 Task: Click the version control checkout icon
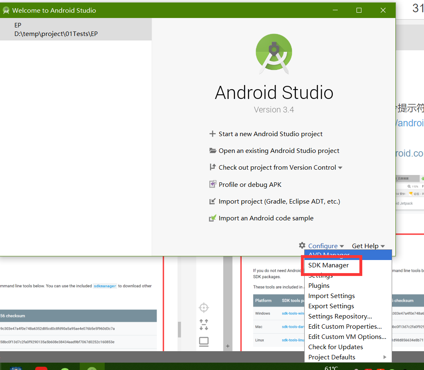213,167
